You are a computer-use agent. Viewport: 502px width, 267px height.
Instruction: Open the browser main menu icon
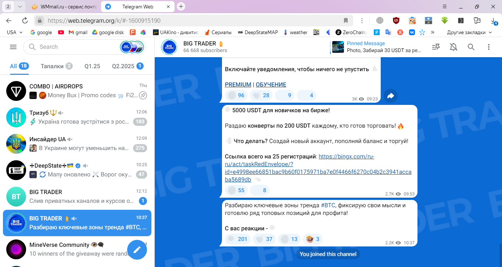tap(445, 7)
